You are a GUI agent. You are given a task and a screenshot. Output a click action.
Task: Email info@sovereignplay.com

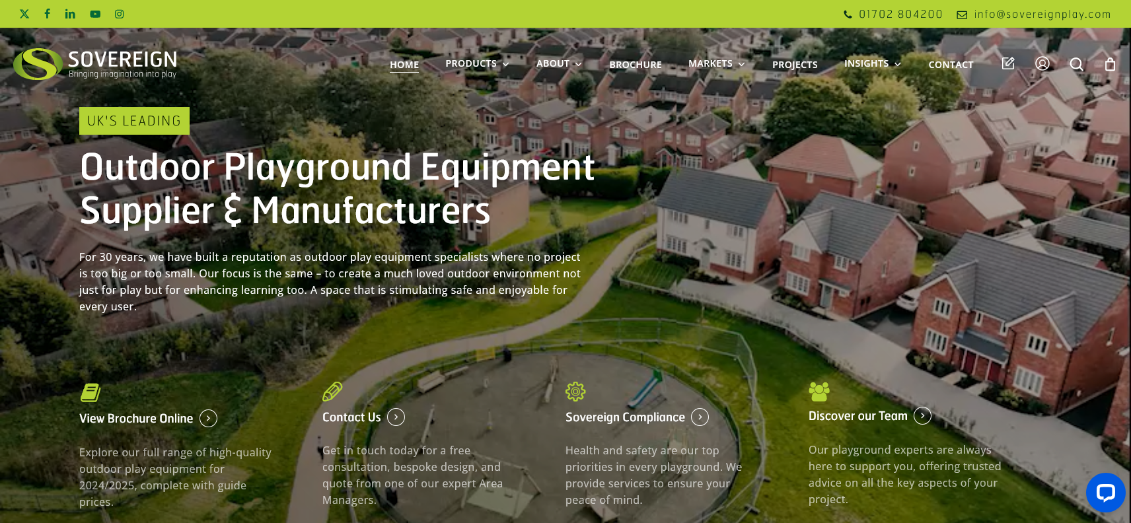[x=1042, y=14]
